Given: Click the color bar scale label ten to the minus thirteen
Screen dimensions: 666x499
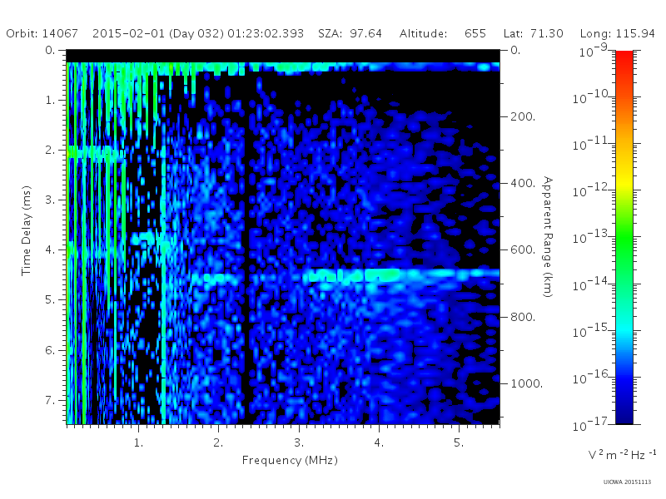Looking at the screenshot, I should (592, 237).
